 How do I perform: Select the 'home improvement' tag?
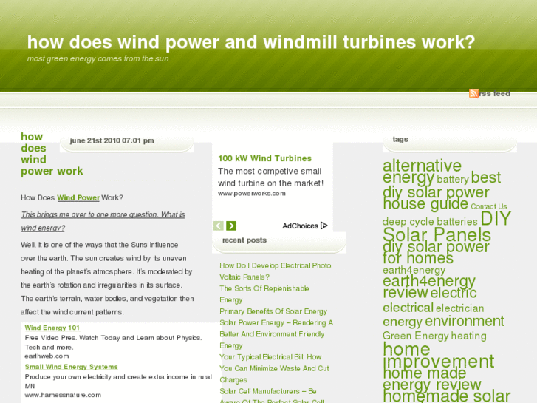coord(438,356)
